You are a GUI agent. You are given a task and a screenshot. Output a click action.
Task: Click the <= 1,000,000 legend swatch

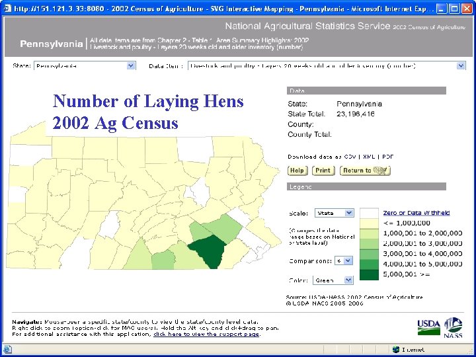coord(369,223)
